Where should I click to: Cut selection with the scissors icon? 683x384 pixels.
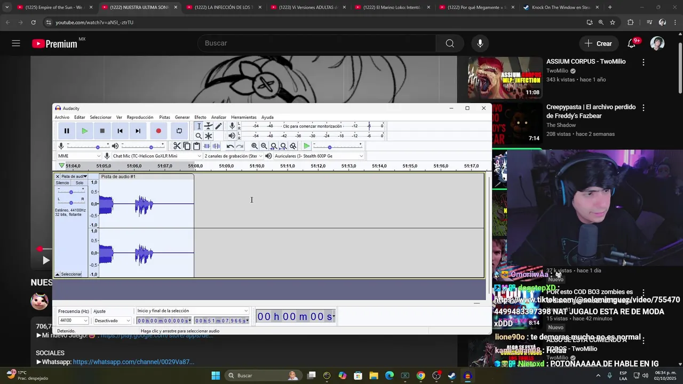pos(177,146)
